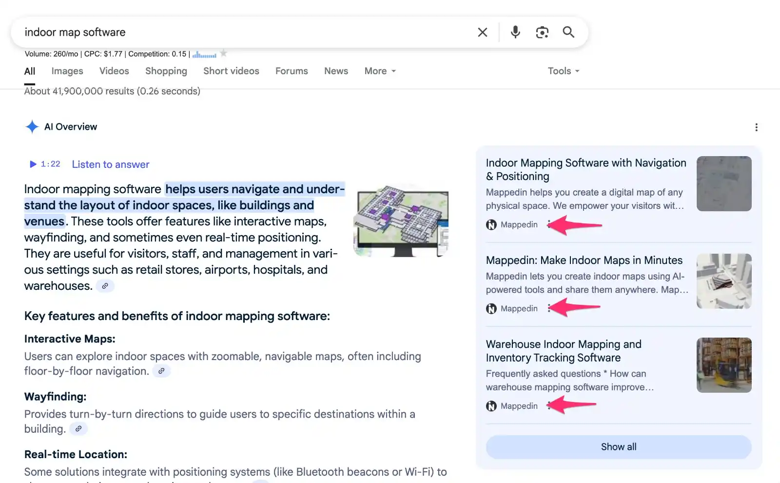Switch to the Forums tab

click(x=292, y=71)
